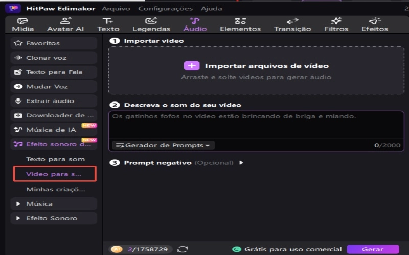Open the Efeitos effects icon
The image size is (409, 255).
point(375,21)
